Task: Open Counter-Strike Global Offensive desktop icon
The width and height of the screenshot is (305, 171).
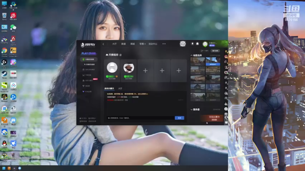Action: pos(13,52)
